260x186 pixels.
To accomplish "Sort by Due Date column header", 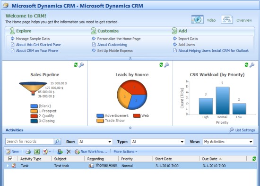I will (x=210, y=159).
